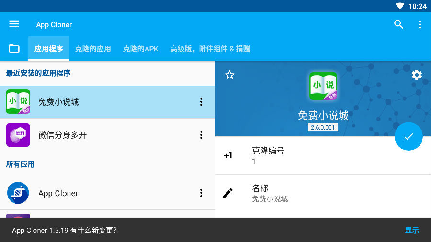Open the top bar overflow menu
This screenshot has width=431, height=242.
coord(420,24)
